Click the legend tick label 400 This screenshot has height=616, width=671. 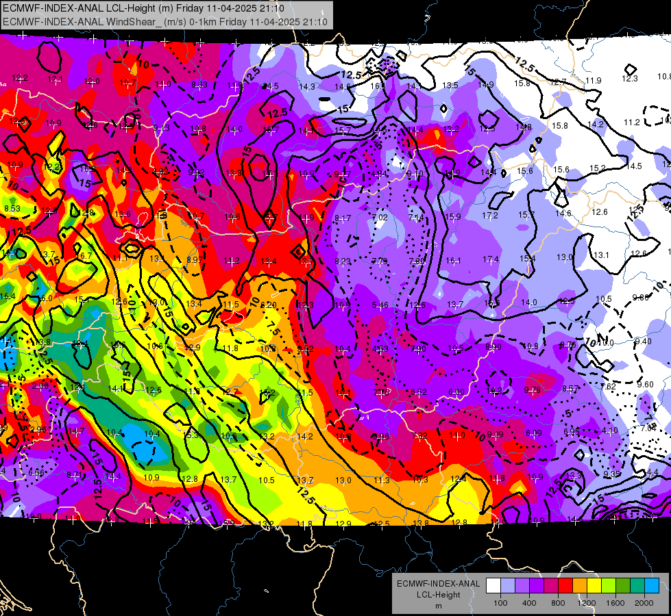pos(529,603)
